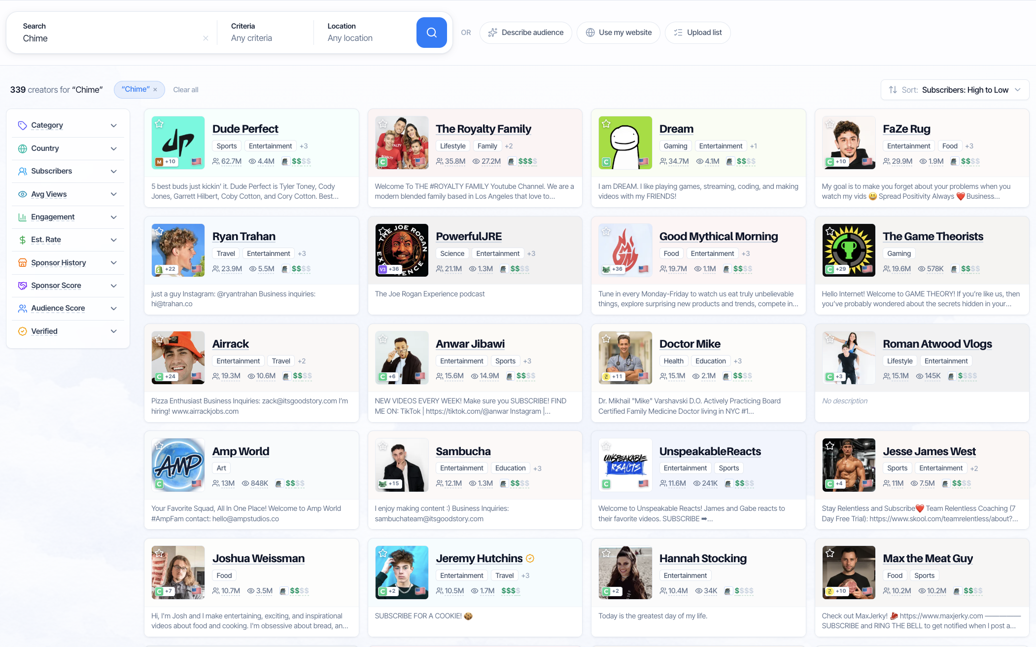1036x647 pixels.
Task: Expand the Country filter
Action: [68, 148]
